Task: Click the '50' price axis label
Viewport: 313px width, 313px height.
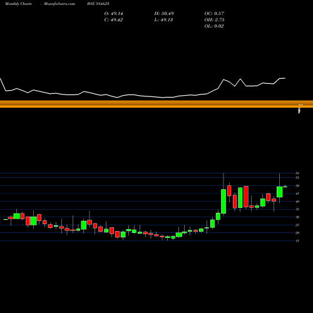Action: click(297, 186)
